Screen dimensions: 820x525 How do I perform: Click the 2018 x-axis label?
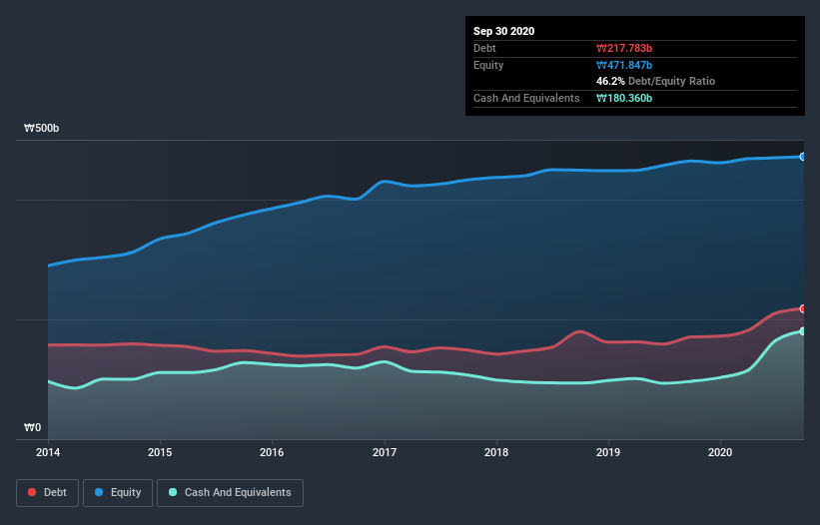click(496, 452)
